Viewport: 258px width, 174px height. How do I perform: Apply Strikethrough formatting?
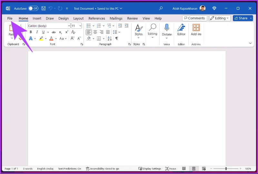click(54, 32)
